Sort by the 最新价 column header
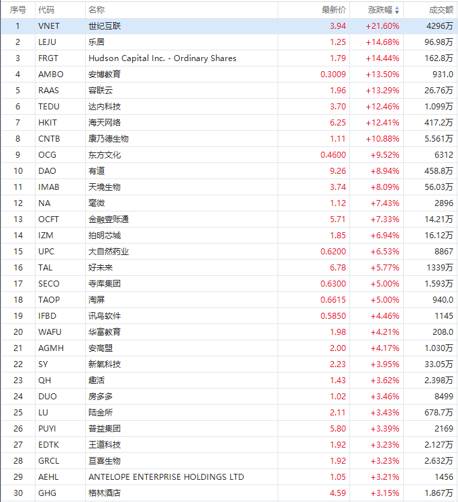Viewport: 458px width, 502px height. click(x=334, y=10)
